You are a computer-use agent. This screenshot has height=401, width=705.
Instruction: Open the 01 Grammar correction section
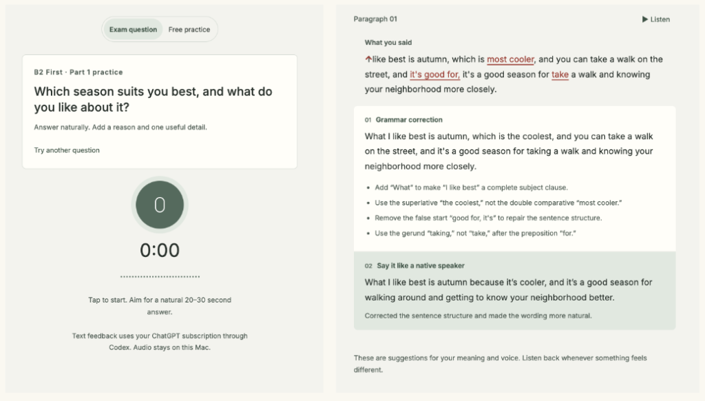tap(403, 120)
